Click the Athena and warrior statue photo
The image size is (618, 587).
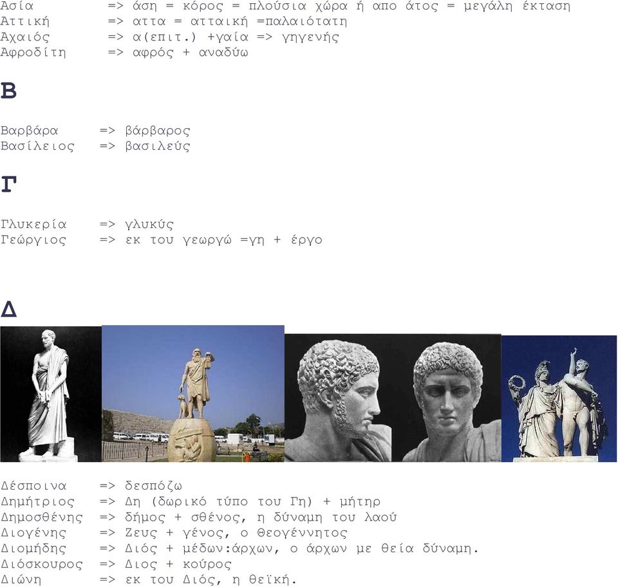(559, 398)
